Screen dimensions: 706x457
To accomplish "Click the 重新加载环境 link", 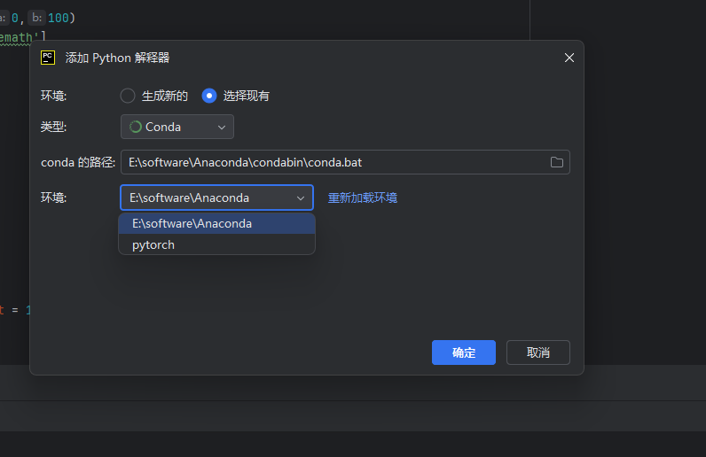I will 363,198.
